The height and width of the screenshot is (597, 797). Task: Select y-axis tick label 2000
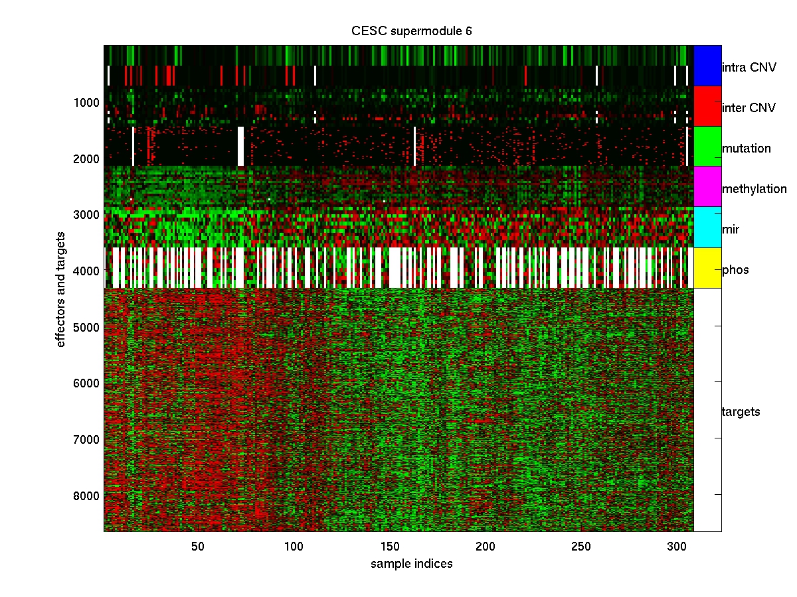tap(88, 159)
